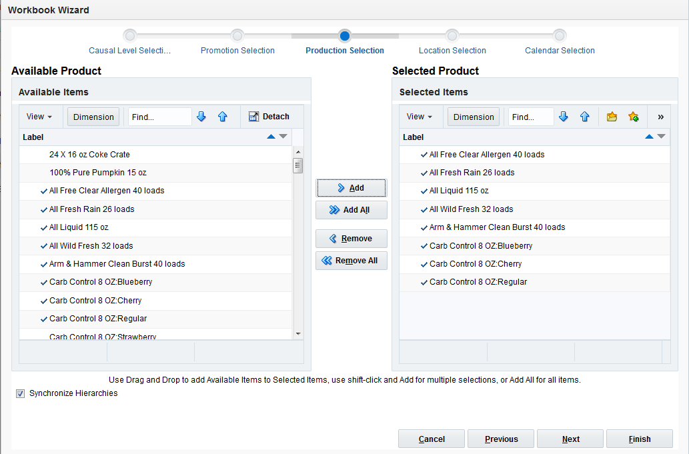Select Carb Control 8 OZ:Regular in Available Items

(155, 319)
